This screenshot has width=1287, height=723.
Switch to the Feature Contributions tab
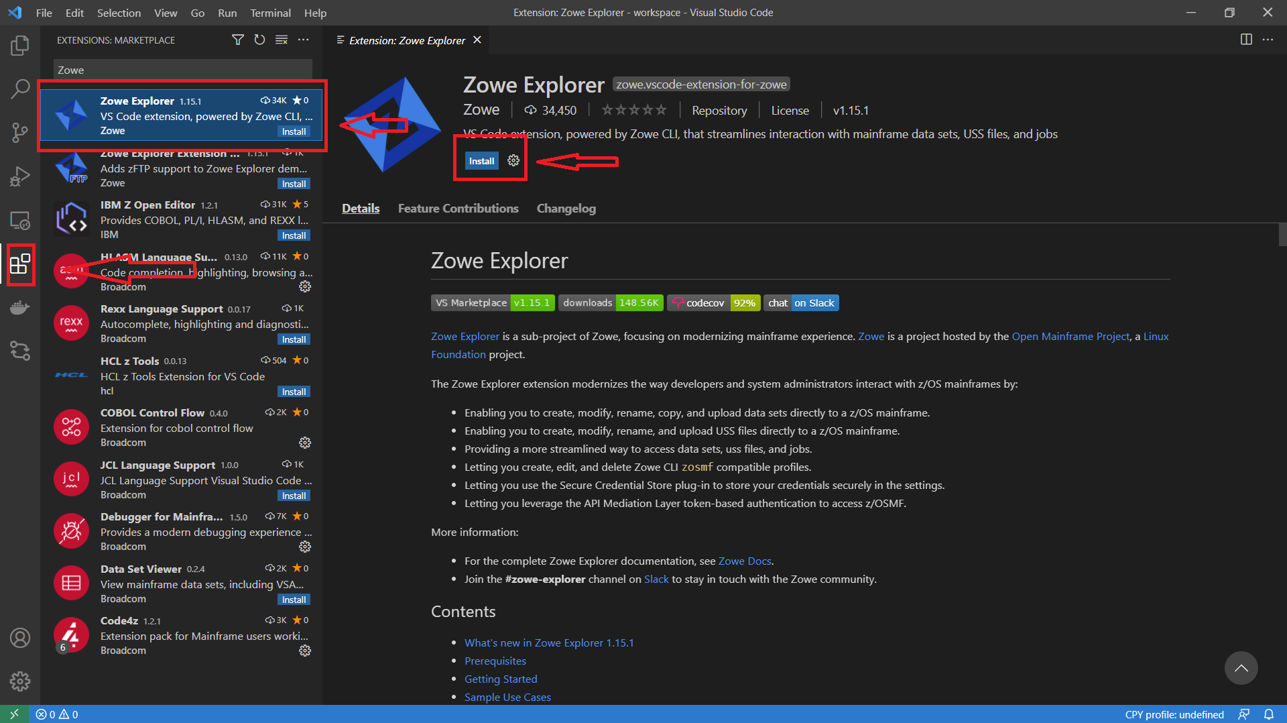pyautogui.click(x=458, y=209)
